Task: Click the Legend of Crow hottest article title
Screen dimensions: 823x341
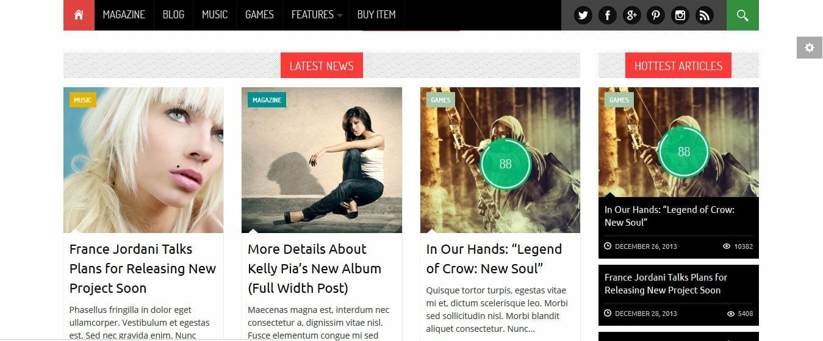Action: (669, 216)
